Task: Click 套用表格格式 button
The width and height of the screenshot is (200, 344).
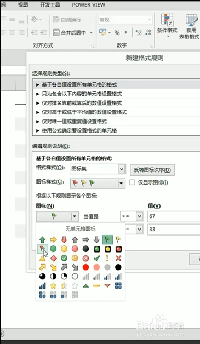Action: click(x=189, y=26)
